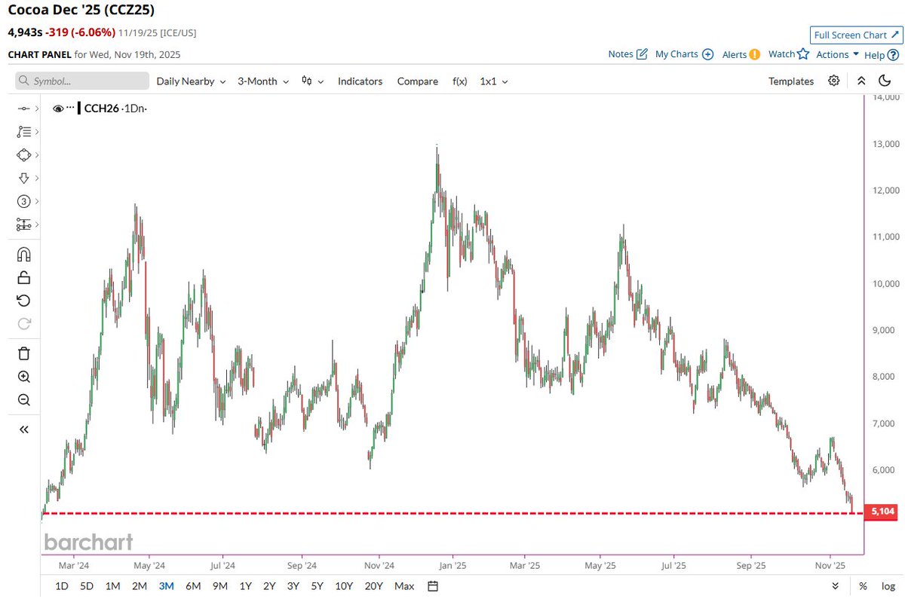Select the 1Y range

[246, 585]
